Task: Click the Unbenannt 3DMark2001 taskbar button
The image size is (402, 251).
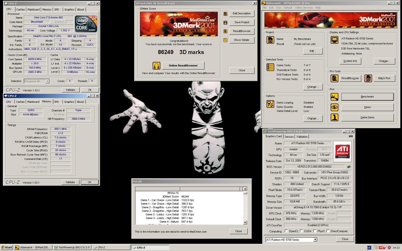Action: point(33,247)
